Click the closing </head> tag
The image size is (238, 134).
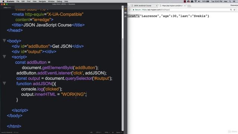point(15,30)
